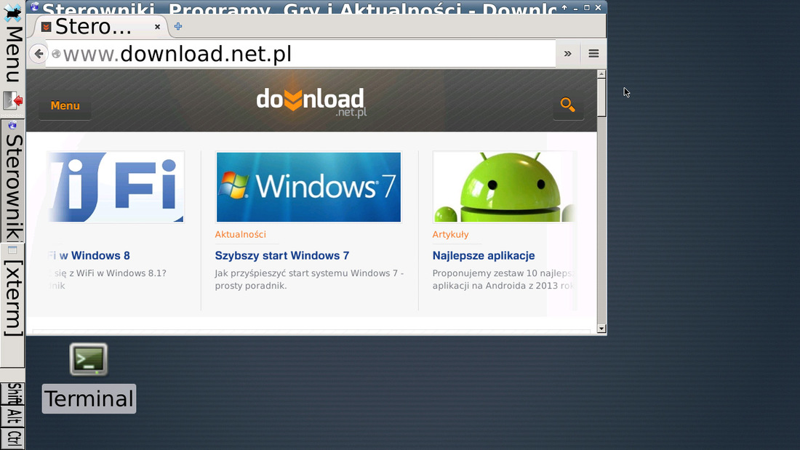Click the browser icon on the Sterowniki task button
This screenshot has height=450, width=800.
pos(12,126)
